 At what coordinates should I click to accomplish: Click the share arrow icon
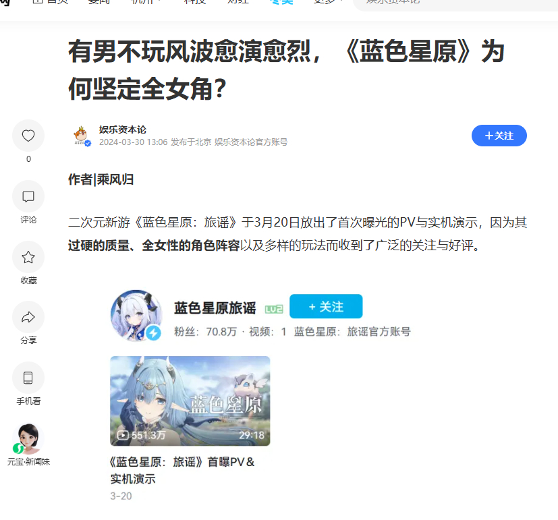[28, 317]
